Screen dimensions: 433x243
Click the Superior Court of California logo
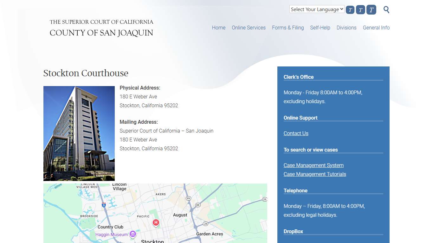tap(101, 28)
